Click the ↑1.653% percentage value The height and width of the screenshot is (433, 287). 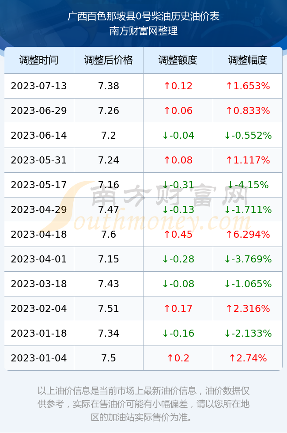click(248, 86)
